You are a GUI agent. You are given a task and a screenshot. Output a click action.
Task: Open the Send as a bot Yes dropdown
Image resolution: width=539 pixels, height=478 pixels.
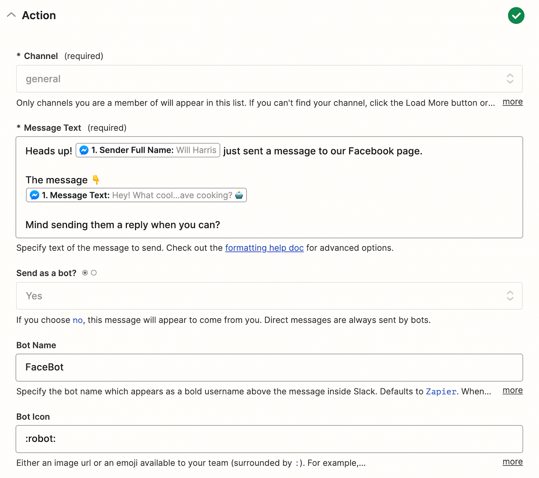[x=262, y=296]
